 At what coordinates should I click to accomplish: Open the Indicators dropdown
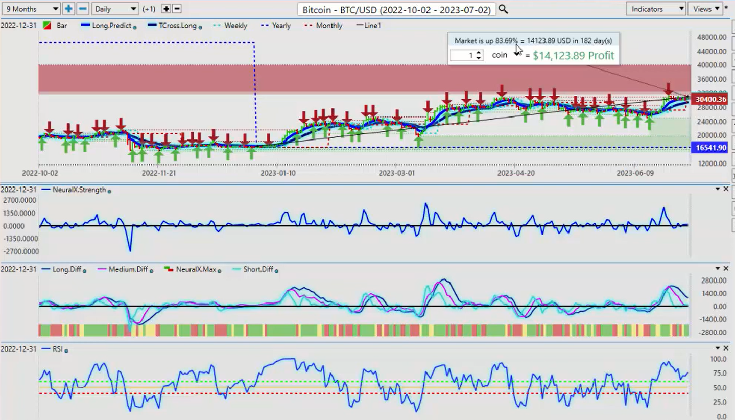pyautogui.click(x=656, y=9)
